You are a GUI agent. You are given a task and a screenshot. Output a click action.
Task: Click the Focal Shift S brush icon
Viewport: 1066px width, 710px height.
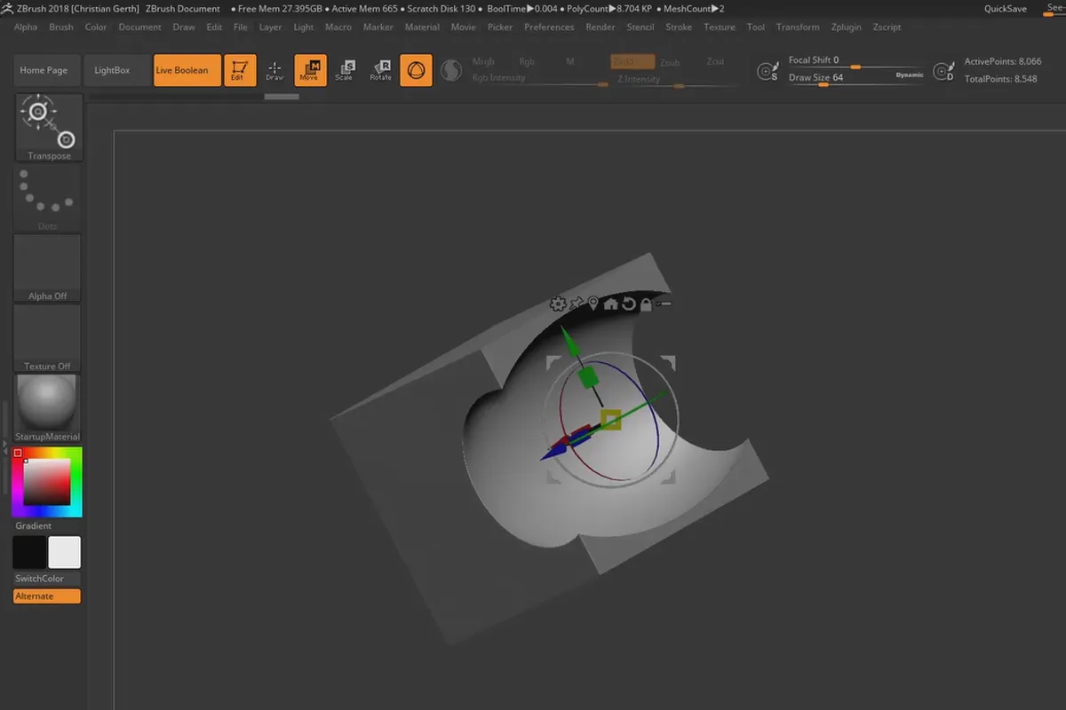click(768, 71)
